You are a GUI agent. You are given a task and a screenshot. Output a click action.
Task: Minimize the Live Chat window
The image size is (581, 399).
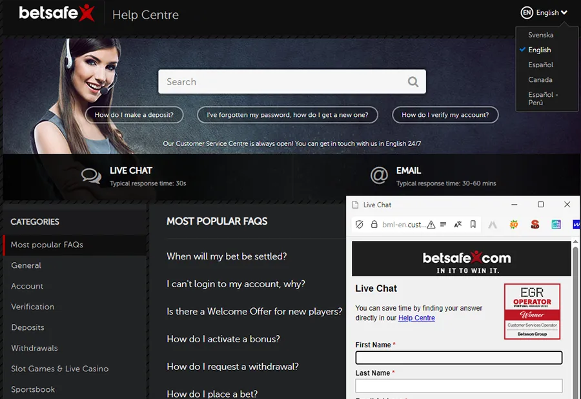[515, 205]
